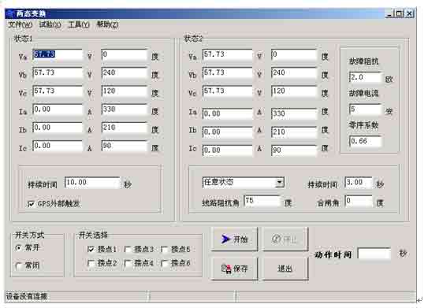428x308 pixels.
Task: Click state 2 Vc angle field 120
Action: point(294,91)
